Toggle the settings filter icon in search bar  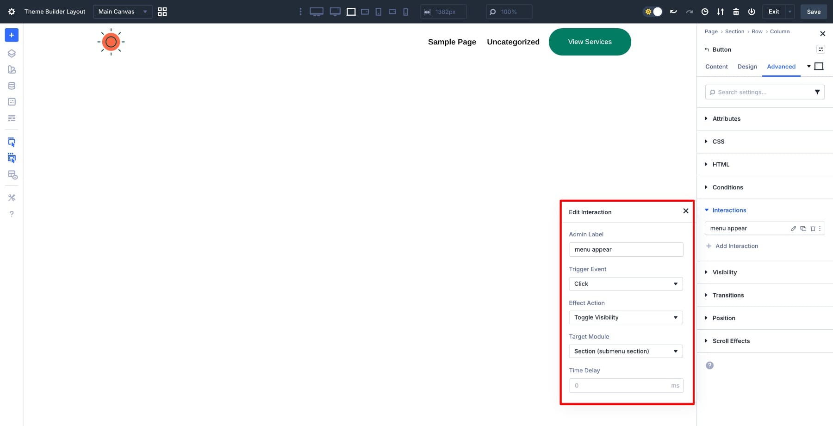coord(818,92)
